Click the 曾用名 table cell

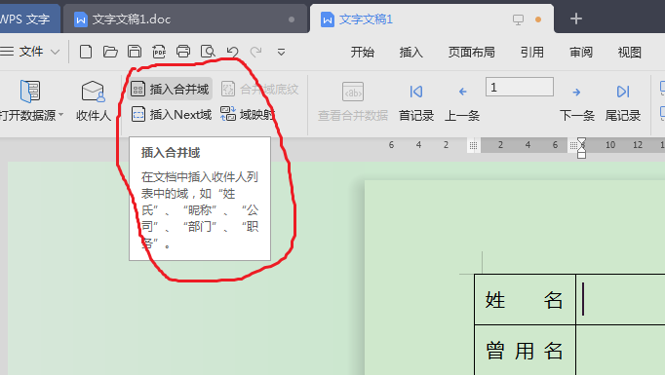click(x=525, y=351)
